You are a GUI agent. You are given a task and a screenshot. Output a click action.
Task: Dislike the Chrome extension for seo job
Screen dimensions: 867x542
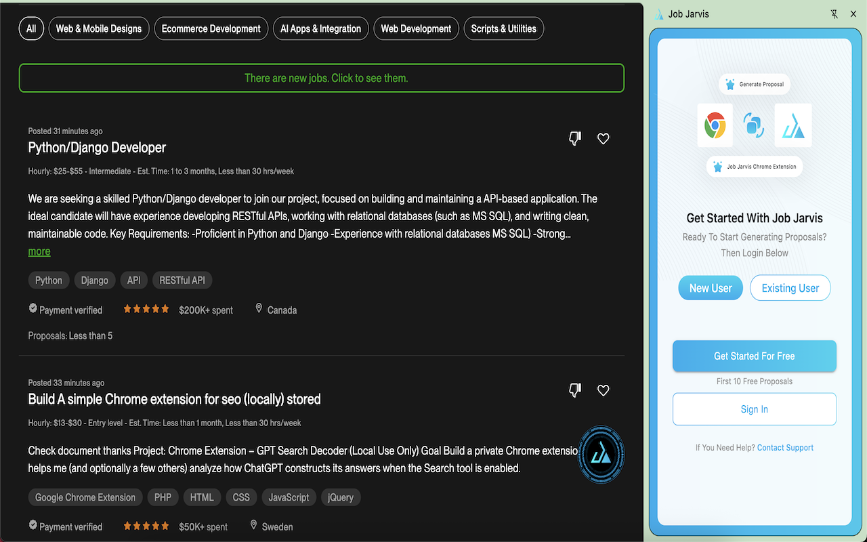click(575, 390)
